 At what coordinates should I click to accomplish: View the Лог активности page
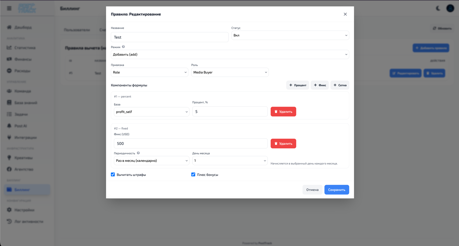point(29,221)
